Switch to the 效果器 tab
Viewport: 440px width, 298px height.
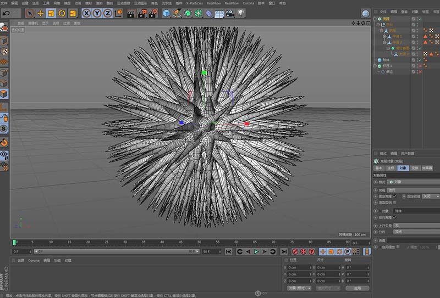[x=427, y=168]
